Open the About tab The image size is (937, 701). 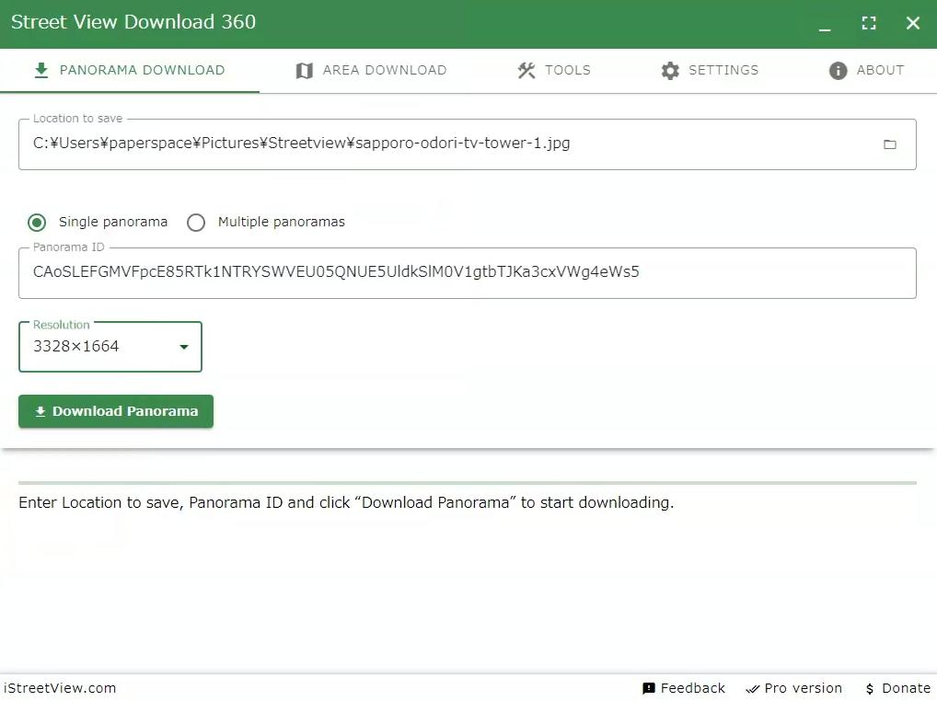pyautogui.click(x=866, y=71)
